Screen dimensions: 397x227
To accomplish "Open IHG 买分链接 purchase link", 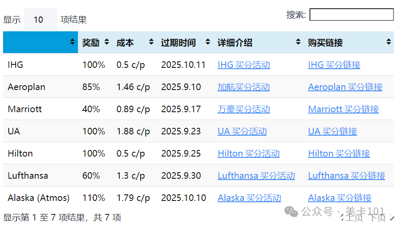I will (334, 65).
